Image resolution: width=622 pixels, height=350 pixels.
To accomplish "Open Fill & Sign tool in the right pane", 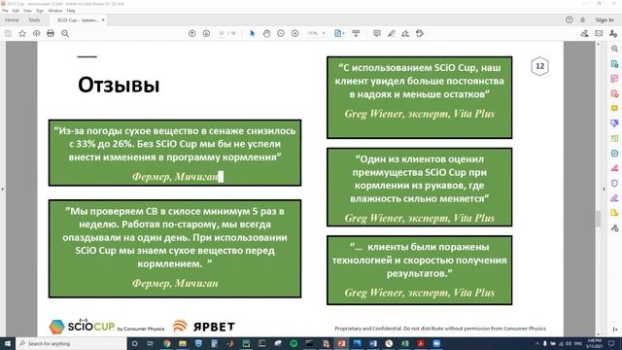I will tap(614, 198).
